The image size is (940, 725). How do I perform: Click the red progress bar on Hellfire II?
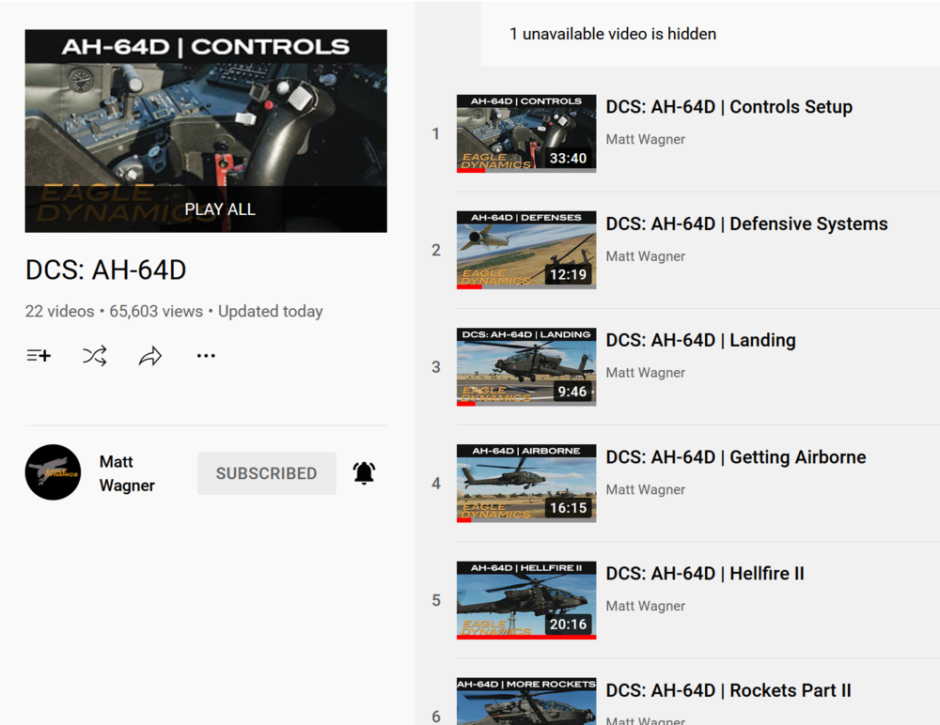pos(526,637)
